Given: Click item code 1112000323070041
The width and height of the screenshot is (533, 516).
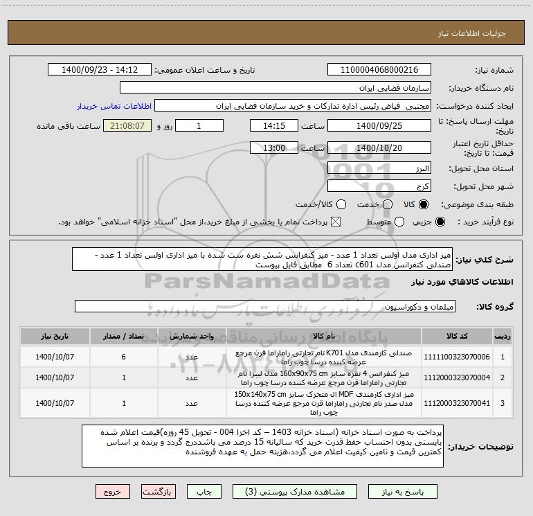Looking at the screenshot, I should (x=457, y=403).
